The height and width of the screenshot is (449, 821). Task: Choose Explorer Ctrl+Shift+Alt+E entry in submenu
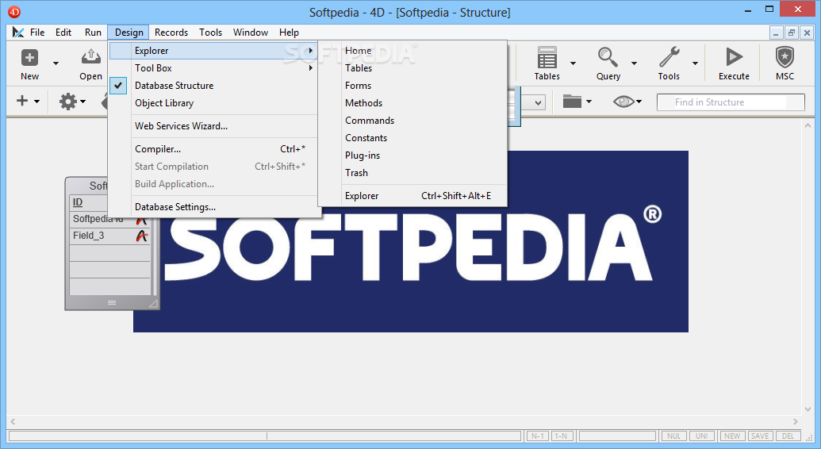tap(412, 196)
